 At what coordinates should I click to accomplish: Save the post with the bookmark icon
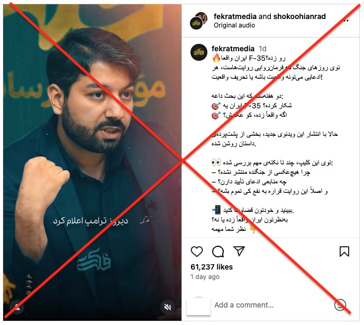[344, 252]
